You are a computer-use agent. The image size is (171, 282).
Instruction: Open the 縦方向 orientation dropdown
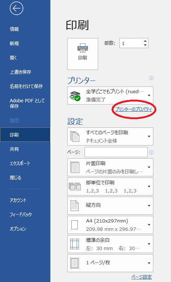[110, 206]
